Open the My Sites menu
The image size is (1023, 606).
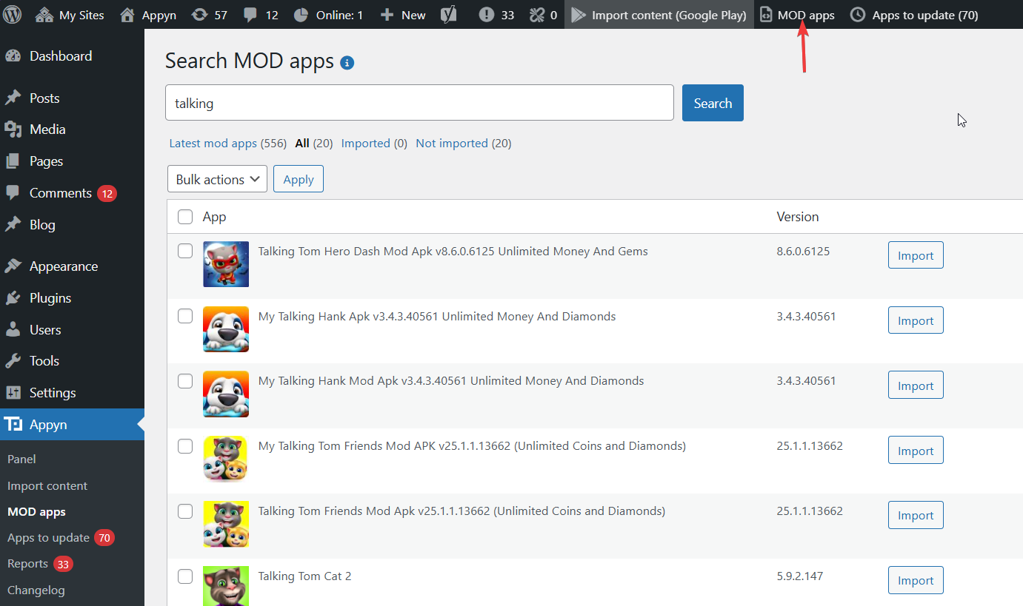coord(70,15)
